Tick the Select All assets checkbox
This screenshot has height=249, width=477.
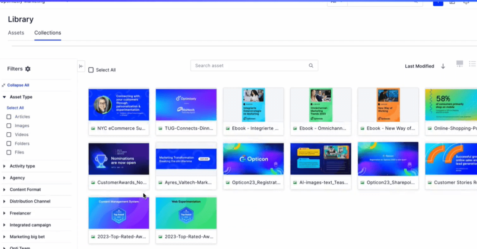pos(91,70)
